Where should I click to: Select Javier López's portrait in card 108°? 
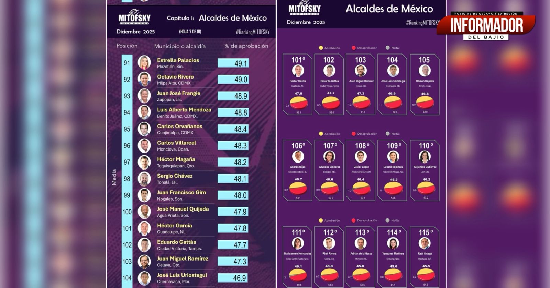pyautogui.click(x=361, y=157)
